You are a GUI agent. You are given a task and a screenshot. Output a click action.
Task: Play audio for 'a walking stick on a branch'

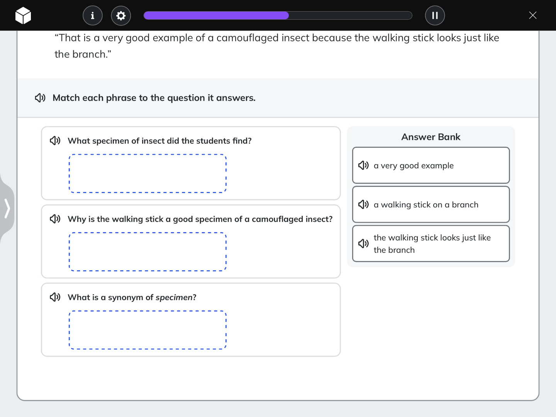[363, 204]
